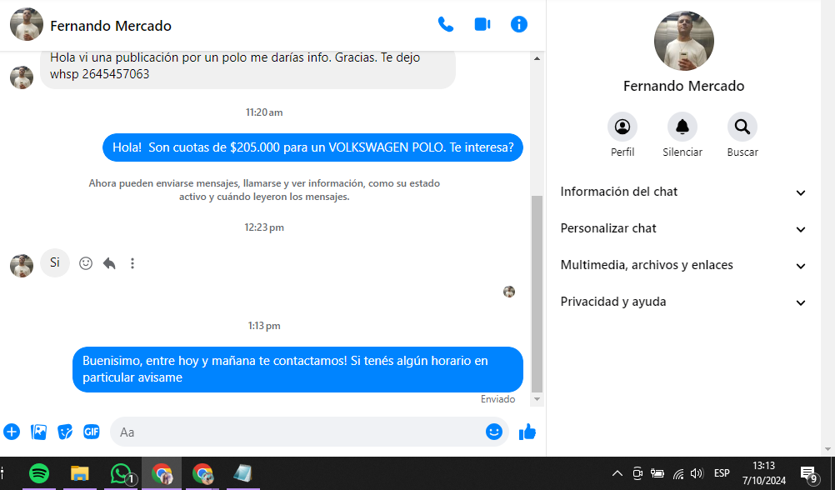Click the 11:20 am timestamp
This screenshot has height=490, width=835.
tap(264, 112)
